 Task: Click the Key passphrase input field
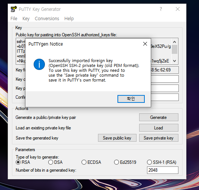[165, 88]
